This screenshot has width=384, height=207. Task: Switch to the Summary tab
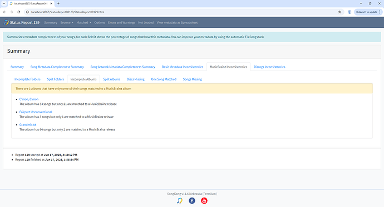[x=17, y=67]
